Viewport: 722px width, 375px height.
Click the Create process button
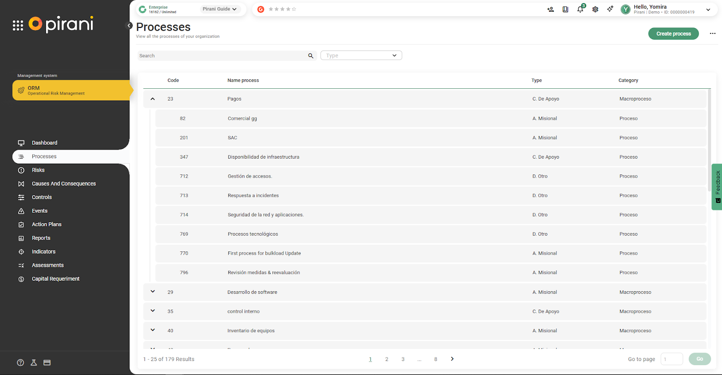[x=673, y=34]
